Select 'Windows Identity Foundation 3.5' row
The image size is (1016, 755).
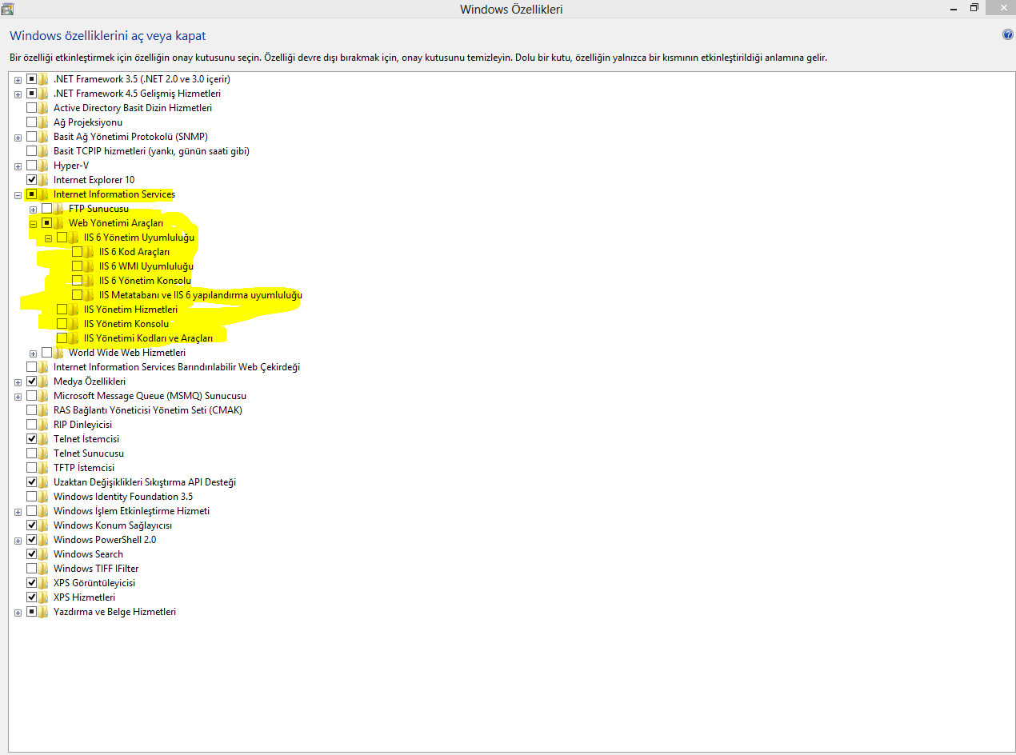(x=123, y=497)
